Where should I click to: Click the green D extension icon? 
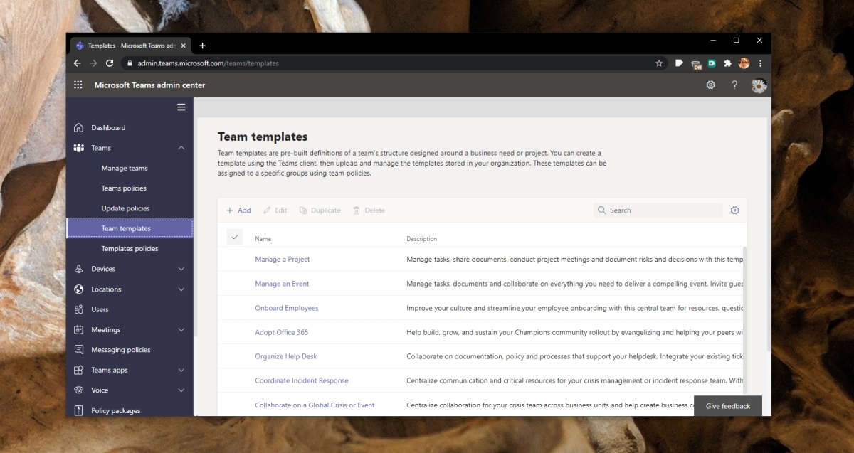tap(711, 63)
